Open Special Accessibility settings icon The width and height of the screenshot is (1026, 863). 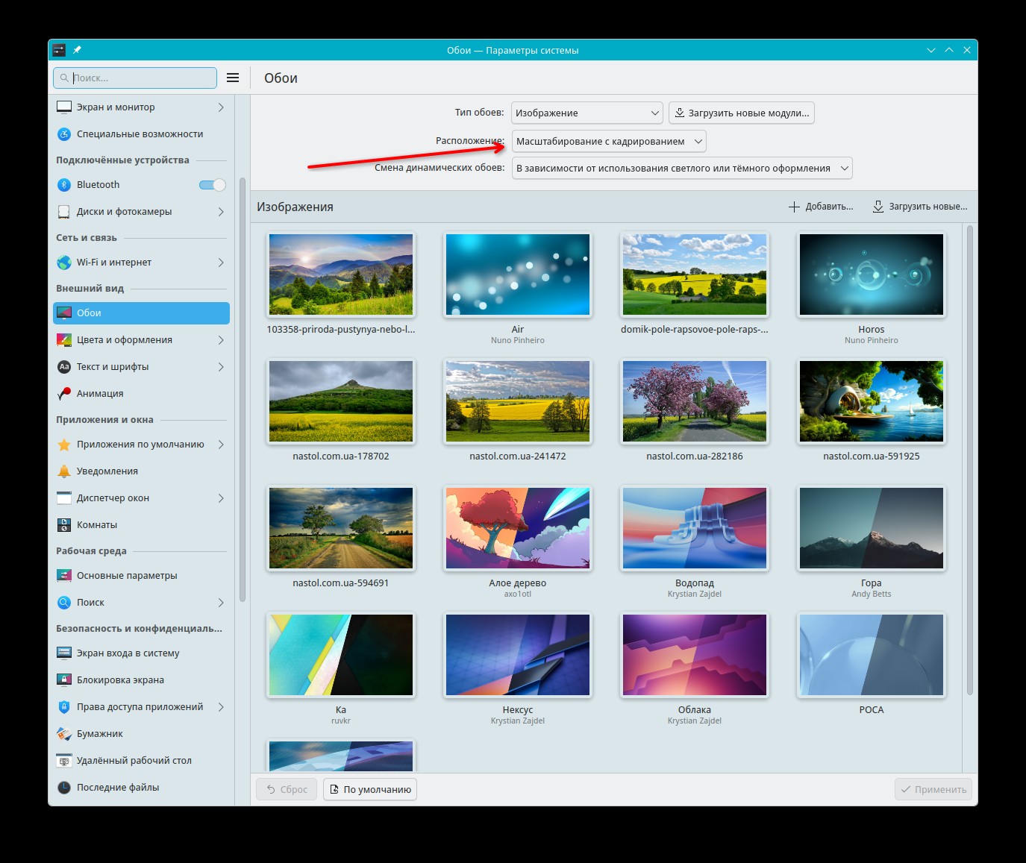pos(64,134)
